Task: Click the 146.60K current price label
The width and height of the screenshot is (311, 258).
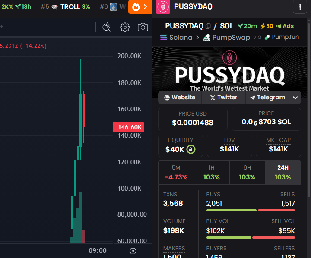Action: [129, 127]
